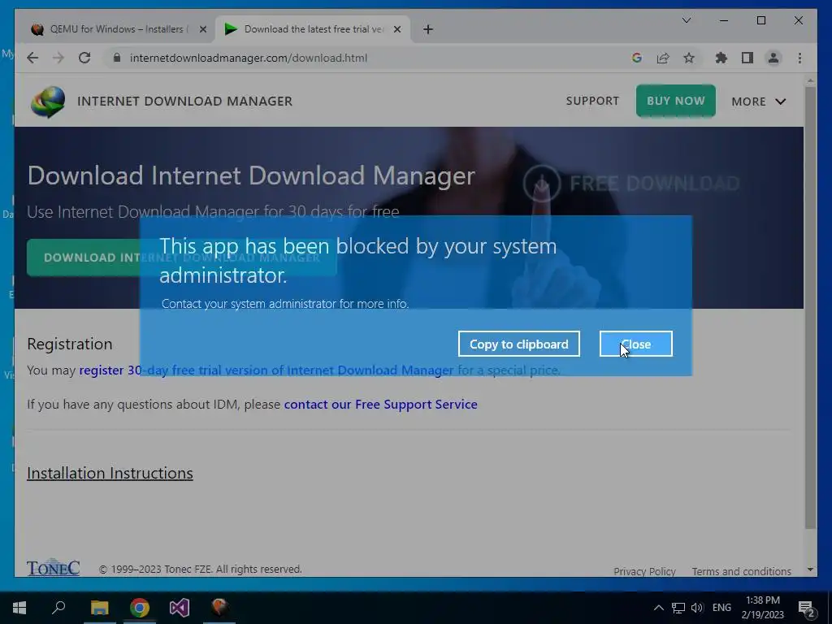Open Visual Studio from taskbar
832x624 pixels.
click(x=180, y=607)
